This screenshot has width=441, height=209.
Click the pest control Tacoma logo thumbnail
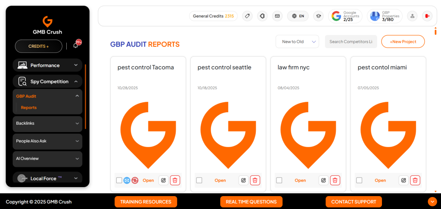[x=148, y=135]
